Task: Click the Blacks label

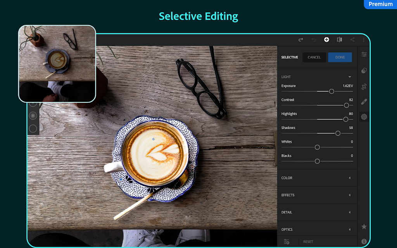Action: [x=287, y=156]
